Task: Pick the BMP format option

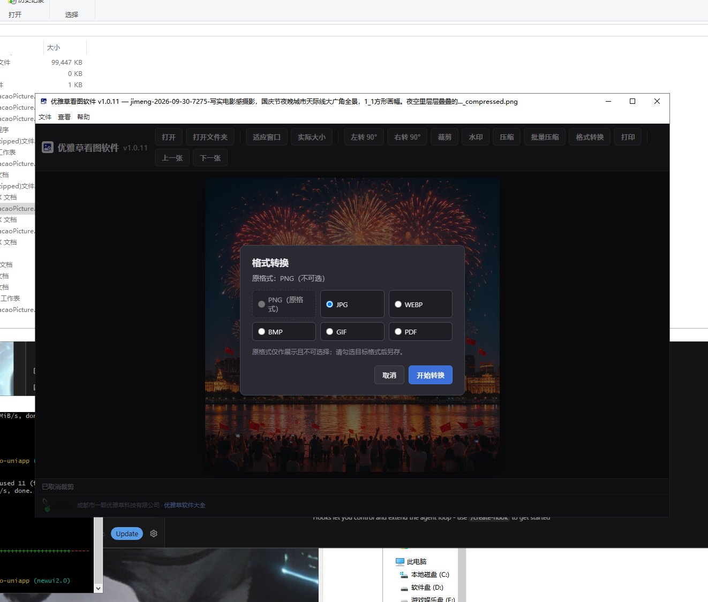Action: coord(261,331)
